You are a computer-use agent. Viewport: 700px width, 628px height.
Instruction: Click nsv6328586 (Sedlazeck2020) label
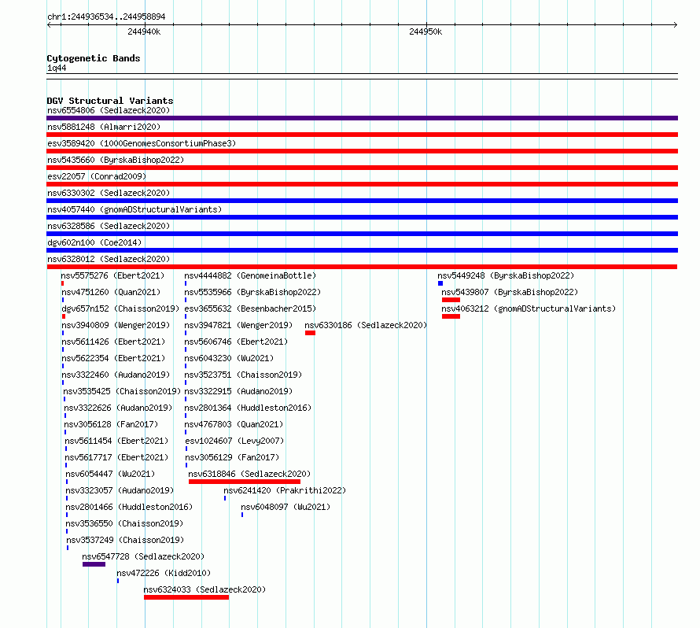coord(109,226)
